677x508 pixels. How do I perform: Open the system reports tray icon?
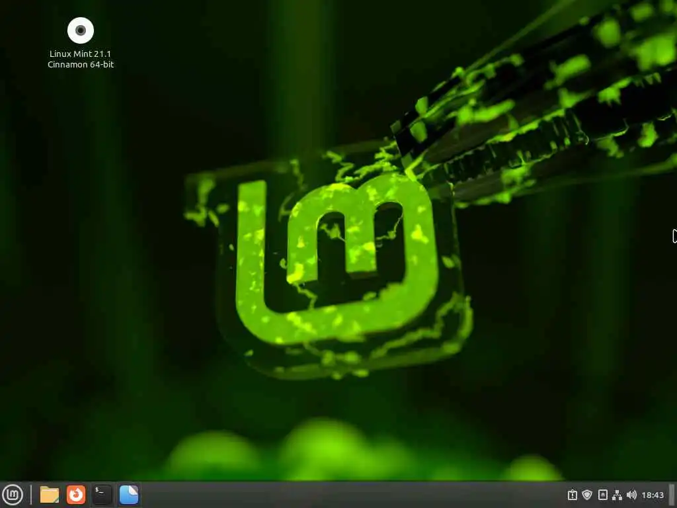(x=573, y=495)
